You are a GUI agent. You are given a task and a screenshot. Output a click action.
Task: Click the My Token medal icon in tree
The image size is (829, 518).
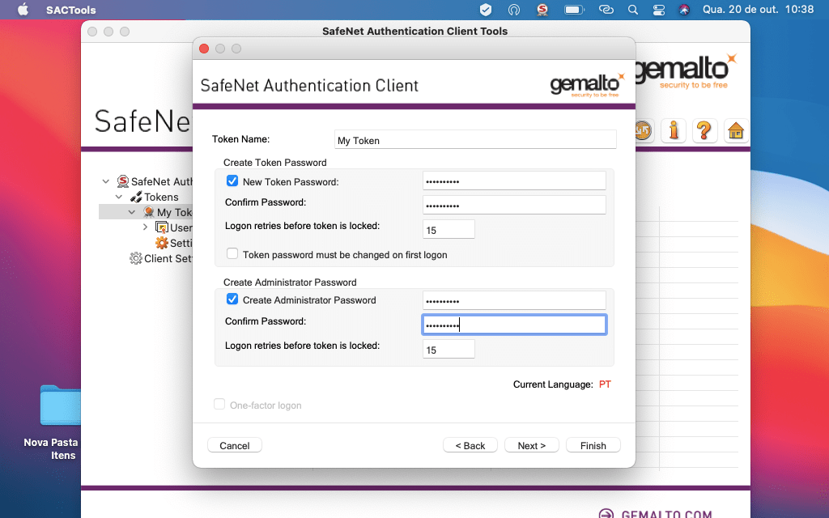pyautogui.click(x=149, y=212)
